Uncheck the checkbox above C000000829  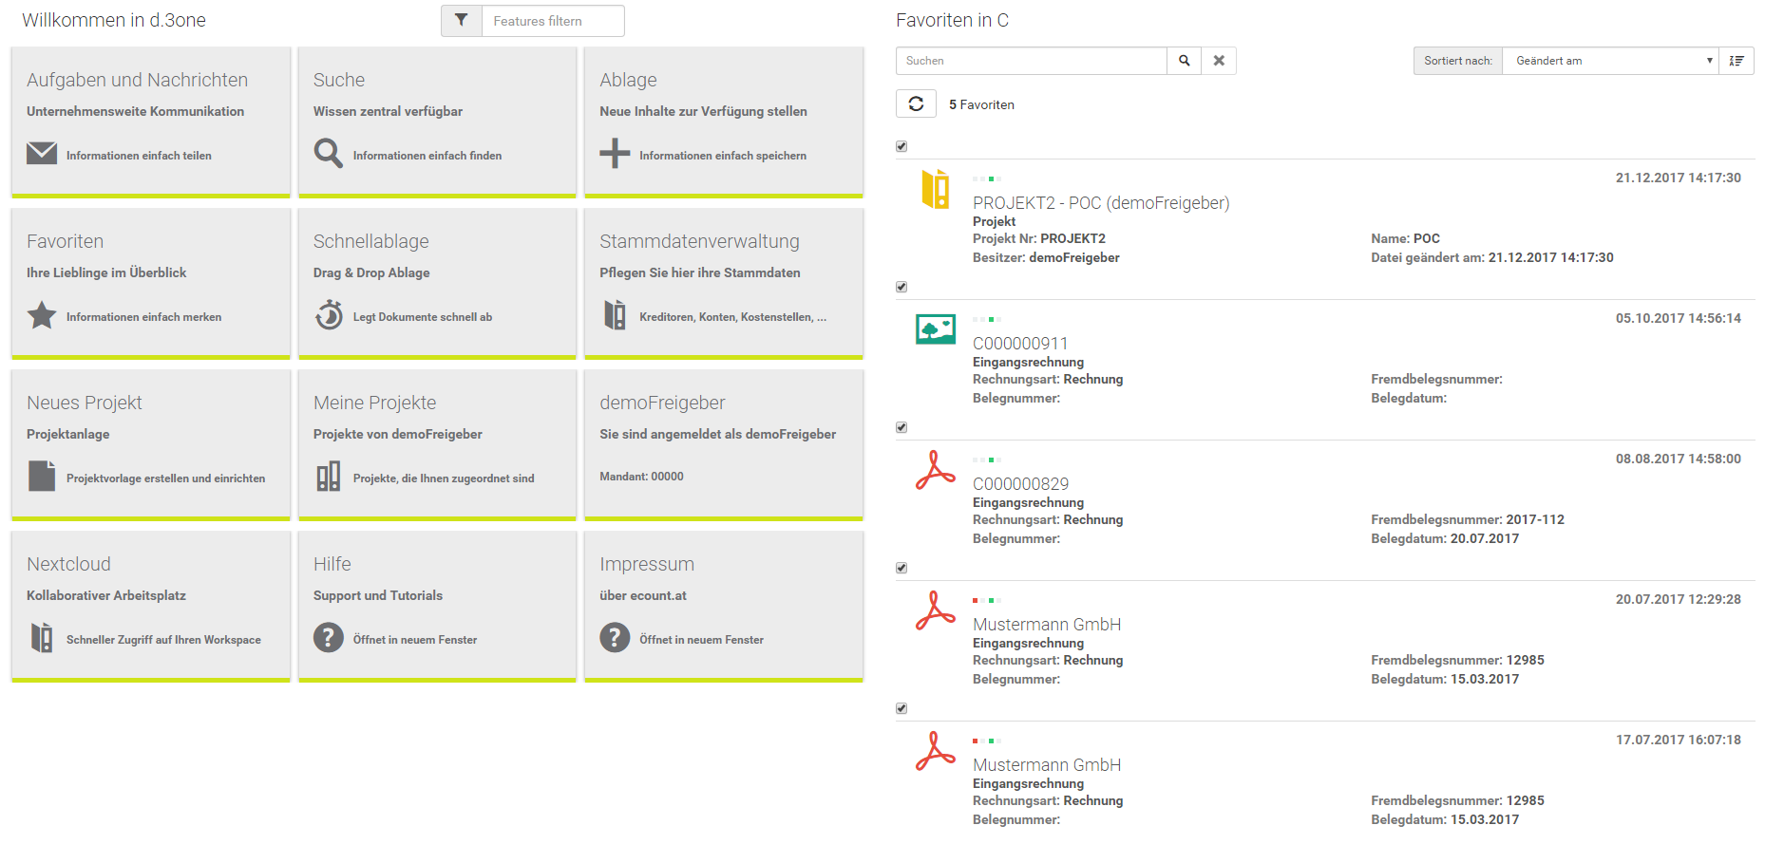[x=901, y=427]
